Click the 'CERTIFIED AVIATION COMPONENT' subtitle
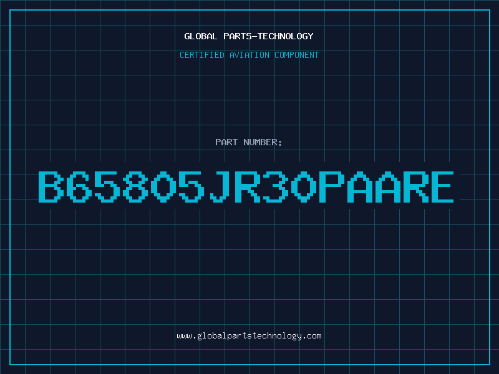The image size is (499, 374). (x=249, y=55)
